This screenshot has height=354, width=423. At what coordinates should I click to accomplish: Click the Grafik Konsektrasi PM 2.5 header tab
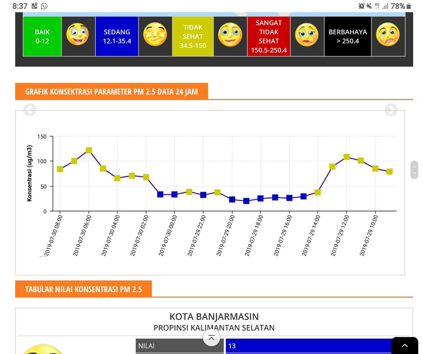coord(111,92)
